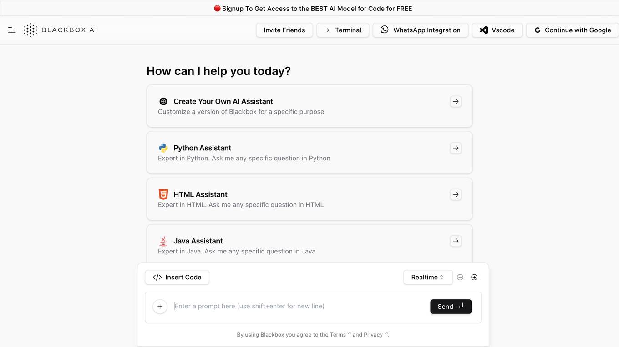619x347 pixels.
Task: Click the Vscode logo icon
Action: (484, 30)
